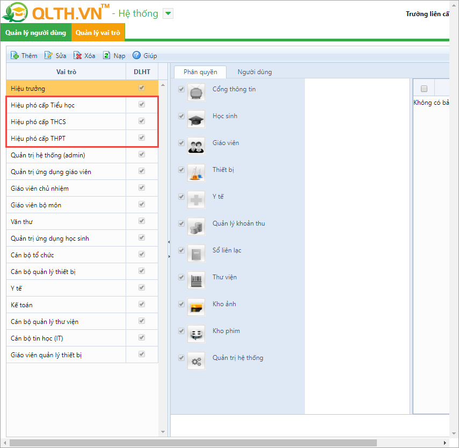Toggle Cổng thông tin permission checkbox
This screenshot has height=448, width=459.
click(x=181, y=89)
